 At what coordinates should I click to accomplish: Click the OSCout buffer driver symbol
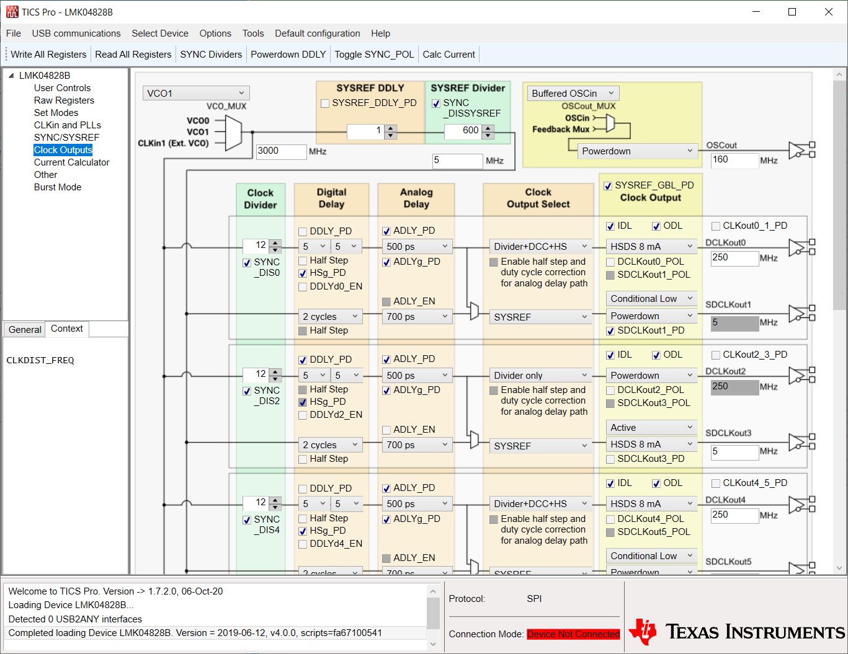click(x=796, y=150)
